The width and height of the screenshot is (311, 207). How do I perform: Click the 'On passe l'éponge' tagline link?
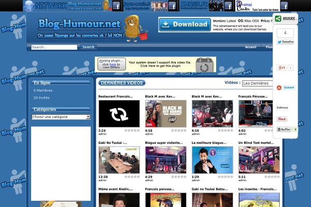coord(81,36)
